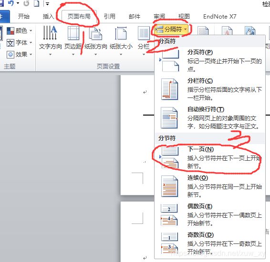Viewport: 270px width, 262px height.
Task: Click the 页边距 margins icon
Action: [x=73, y=33]
